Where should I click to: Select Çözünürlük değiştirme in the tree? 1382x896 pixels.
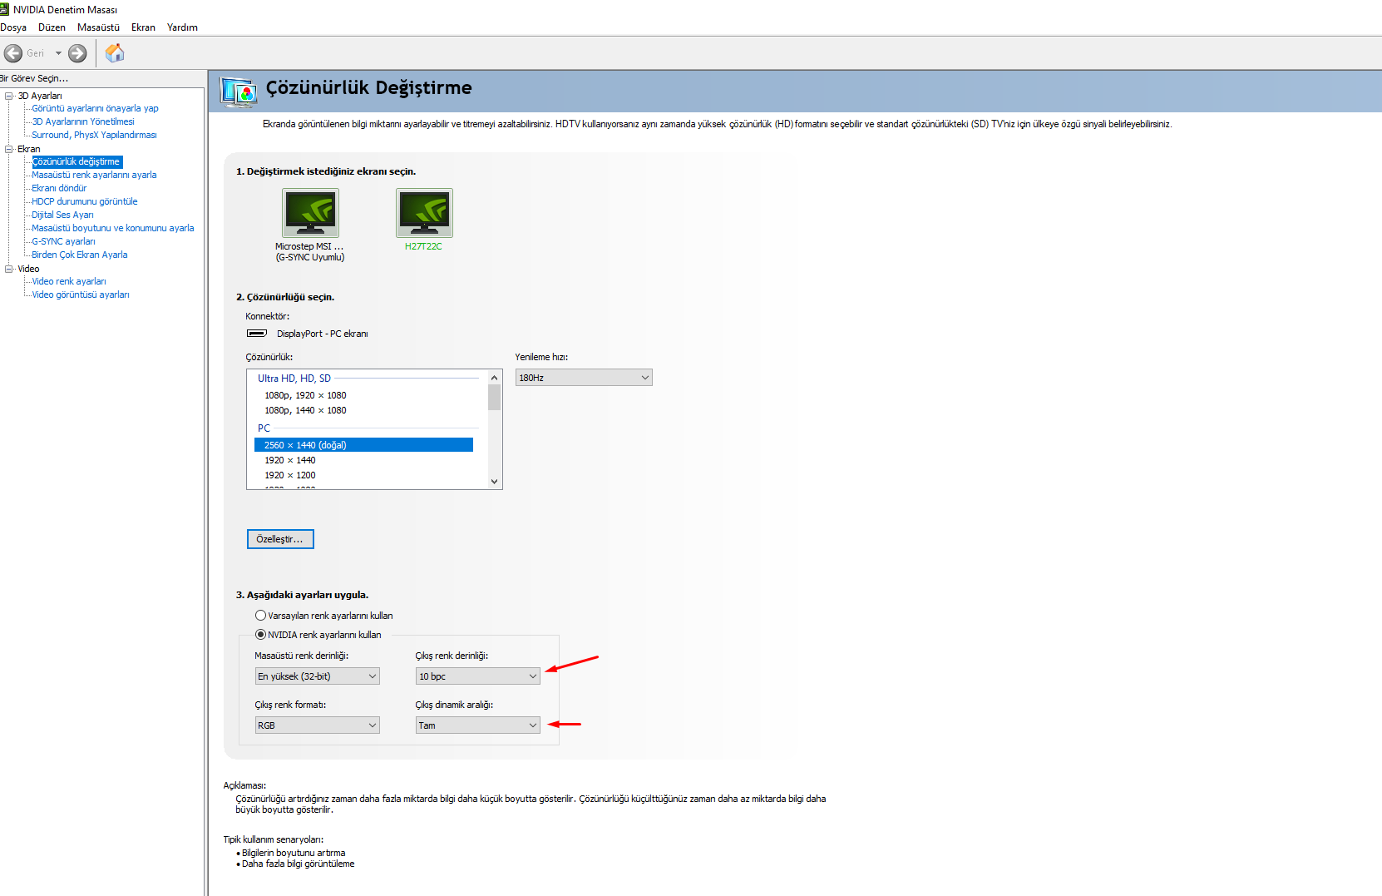[77, 161]
